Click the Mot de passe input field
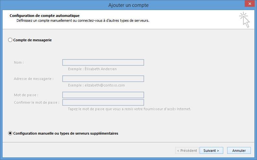This screenshot has width=257, height=160. click(x=103, y=95)
